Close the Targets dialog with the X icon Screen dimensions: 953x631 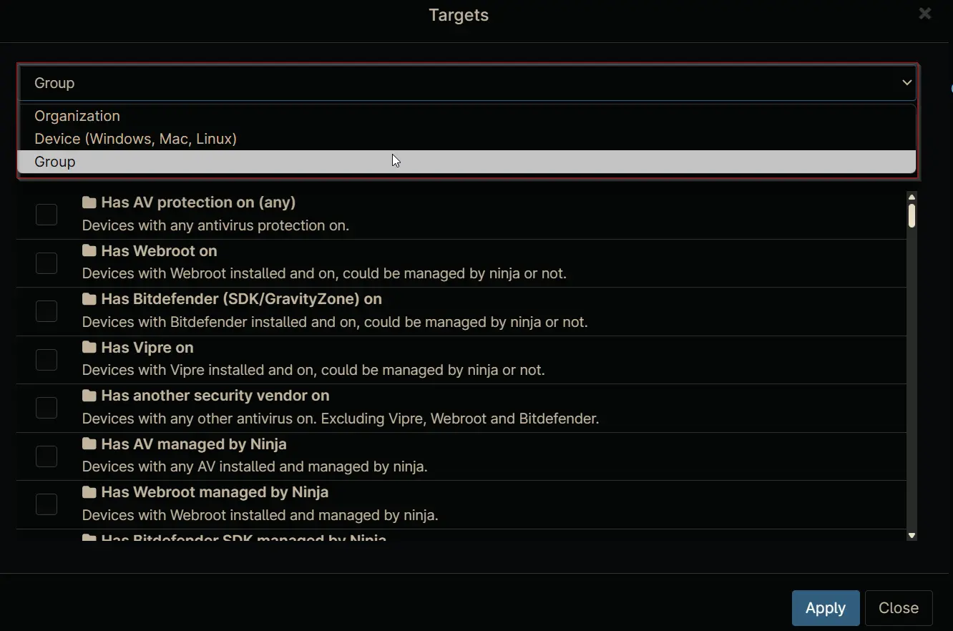point(925,14)
